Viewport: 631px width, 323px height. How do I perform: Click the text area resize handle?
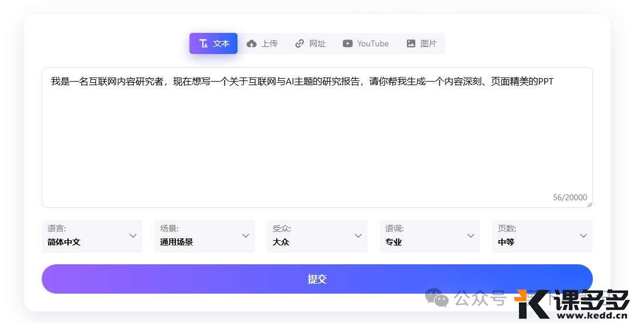click(x=589, y=204)
